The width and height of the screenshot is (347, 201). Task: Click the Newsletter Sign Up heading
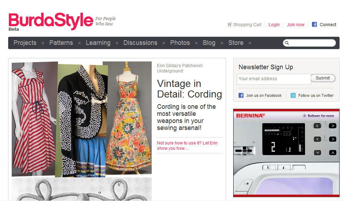266,67
